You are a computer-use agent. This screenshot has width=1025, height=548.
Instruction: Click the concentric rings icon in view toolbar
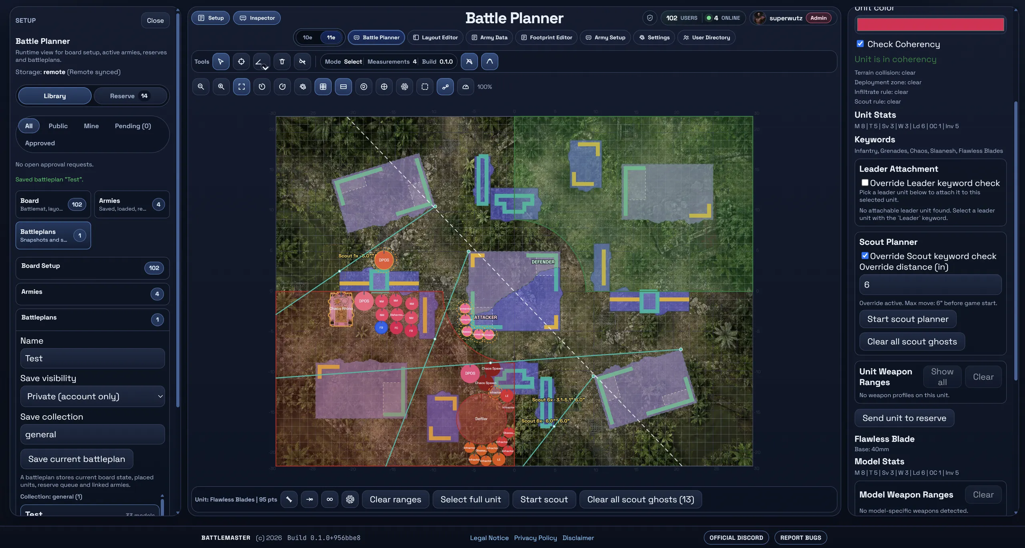coord(404,87)
